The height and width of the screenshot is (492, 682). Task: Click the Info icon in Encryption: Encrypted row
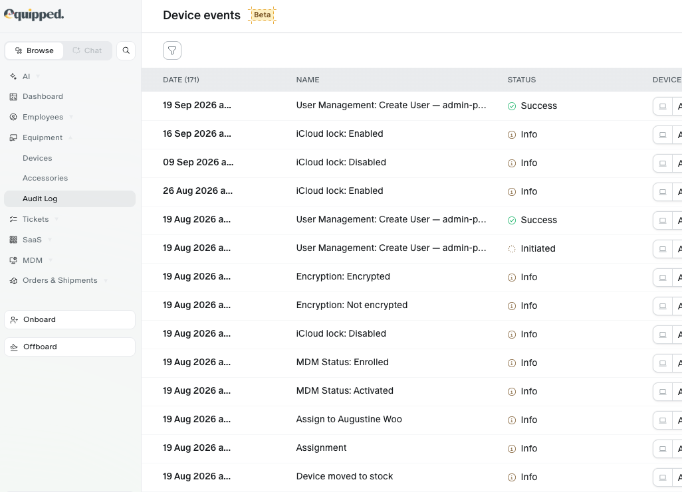512,278
